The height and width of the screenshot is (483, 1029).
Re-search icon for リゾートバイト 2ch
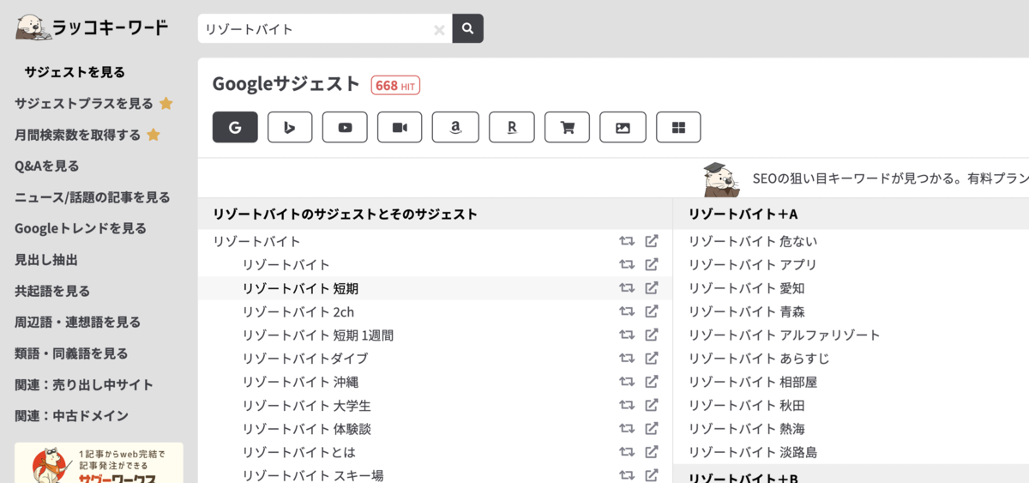(627, 311)
